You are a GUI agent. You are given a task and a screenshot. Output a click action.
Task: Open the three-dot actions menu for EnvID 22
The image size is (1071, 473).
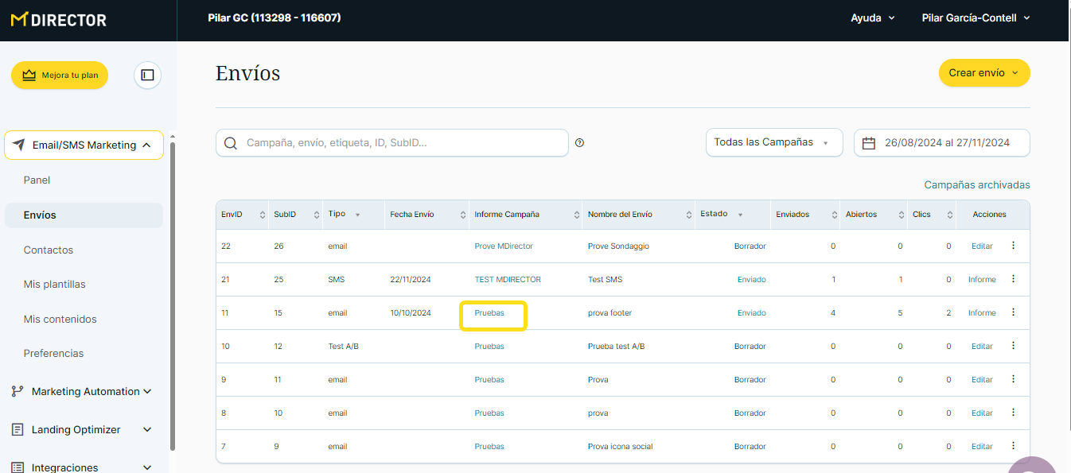click(x=1013, y=246)
